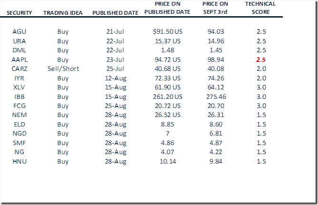Select the 21-Jul published date cell
The height and width of the screenshot is (205, 318).
click(117, 31)
